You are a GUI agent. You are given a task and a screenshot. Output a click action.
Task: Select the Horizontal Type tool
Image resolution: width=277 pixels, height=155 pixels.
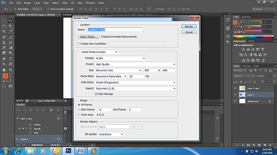[x=11, y=59]
